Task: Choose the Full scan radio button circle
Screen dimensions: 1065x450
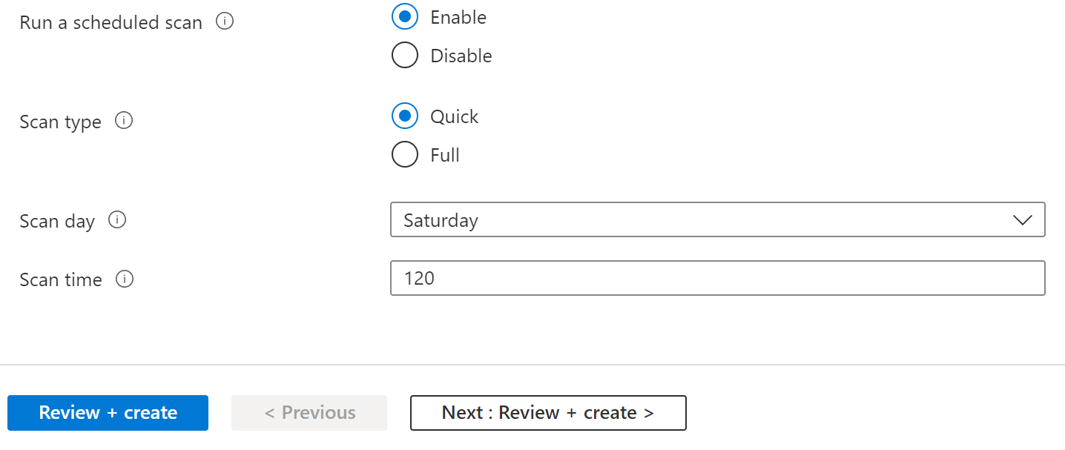Action: (405, 155)
